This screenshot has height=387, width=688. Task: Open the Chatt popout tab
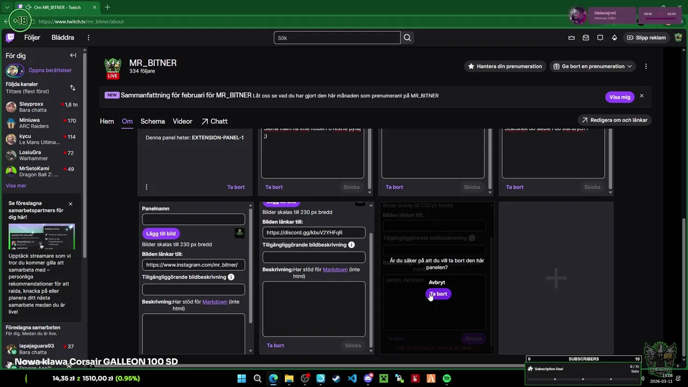[x=214, y=121]
